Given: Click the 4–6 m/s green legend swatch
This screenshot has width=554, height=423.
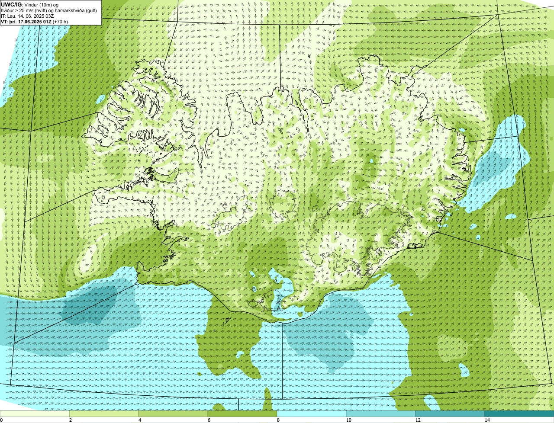Looking at the screenshot, I should pos(173,414).
